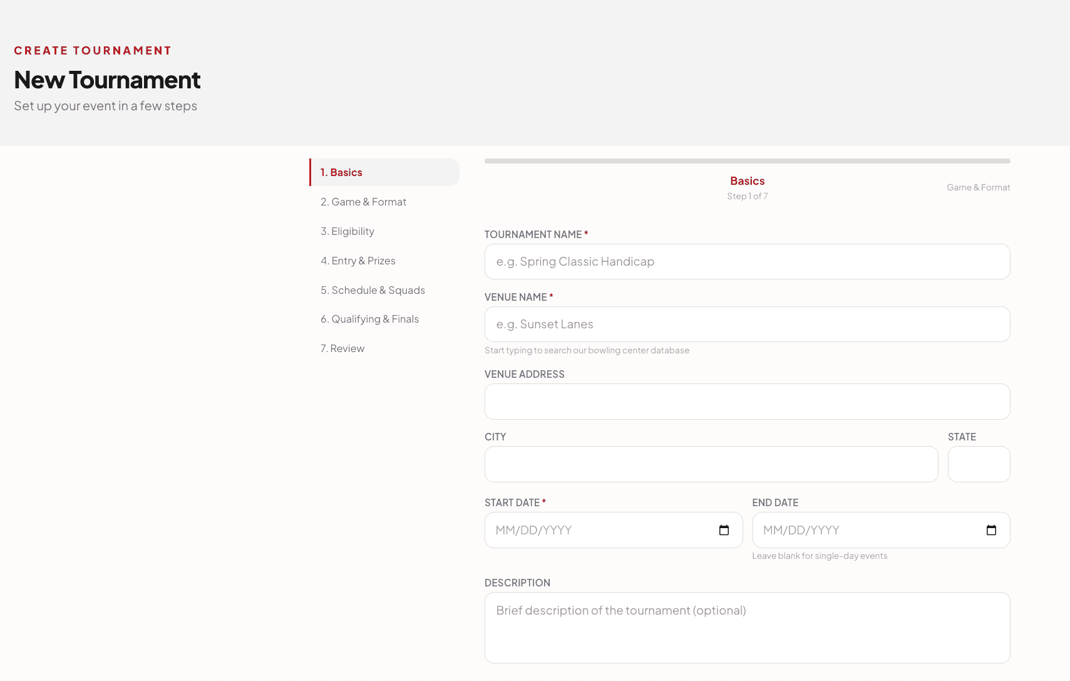Click the 'DESCRIPTION' field label
1070x681 pixels.
pos(517,583)
